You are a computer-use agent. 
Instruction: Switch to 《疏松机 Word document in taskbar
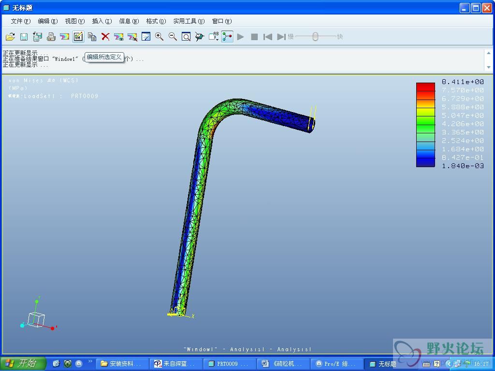coord(282,364)
